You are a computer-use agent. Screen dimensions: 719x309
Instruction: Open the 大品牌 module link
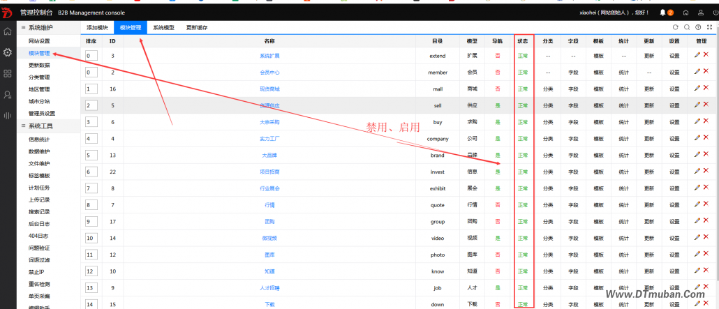(269, 155)
